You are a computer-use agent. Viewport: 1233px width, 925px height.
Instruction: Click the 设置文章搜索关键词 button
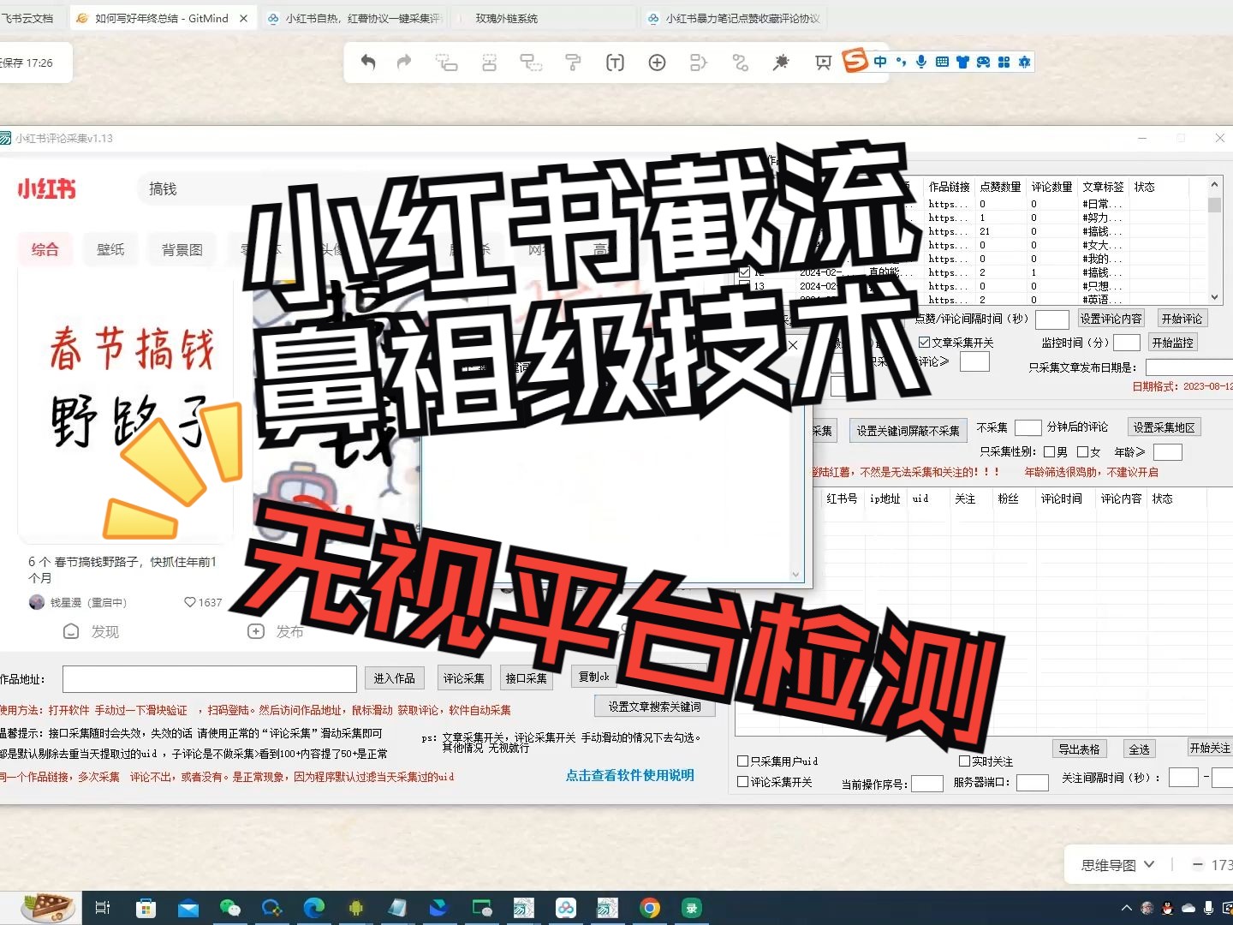[655, 707]
